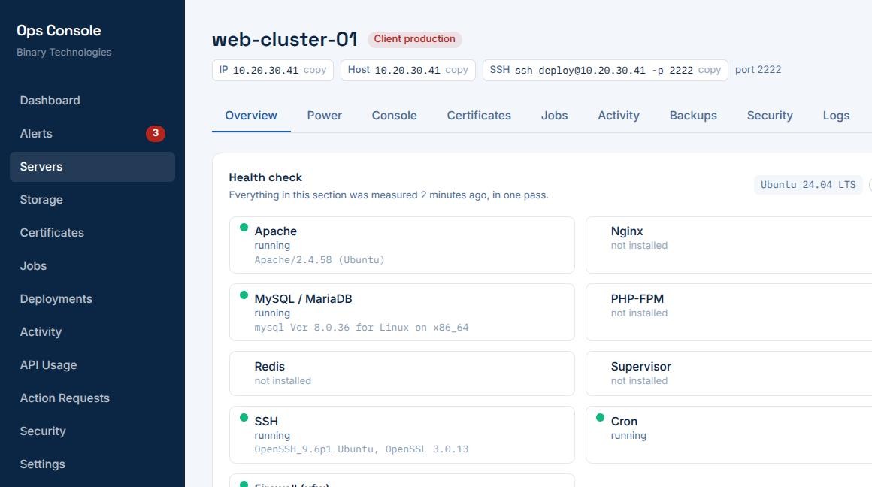Click the Apache/2.4.58 (Ubuntu) version text
Image resolution: width=872 pixels, height=487 pixels.
[319, 259]
